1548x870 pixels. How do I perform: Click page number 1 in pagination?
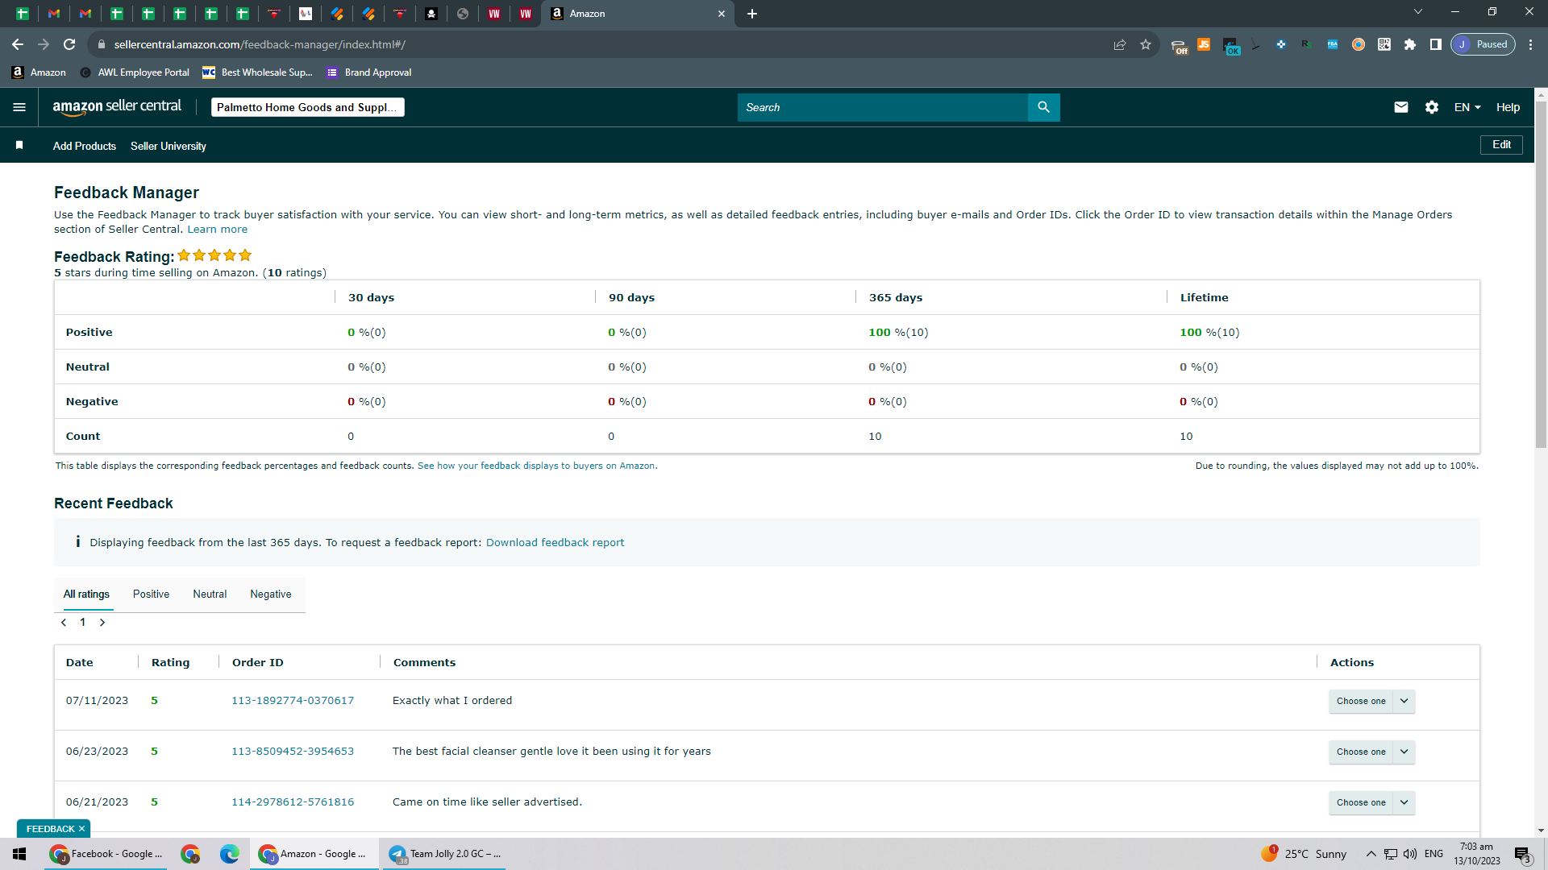tap(83, 622)
